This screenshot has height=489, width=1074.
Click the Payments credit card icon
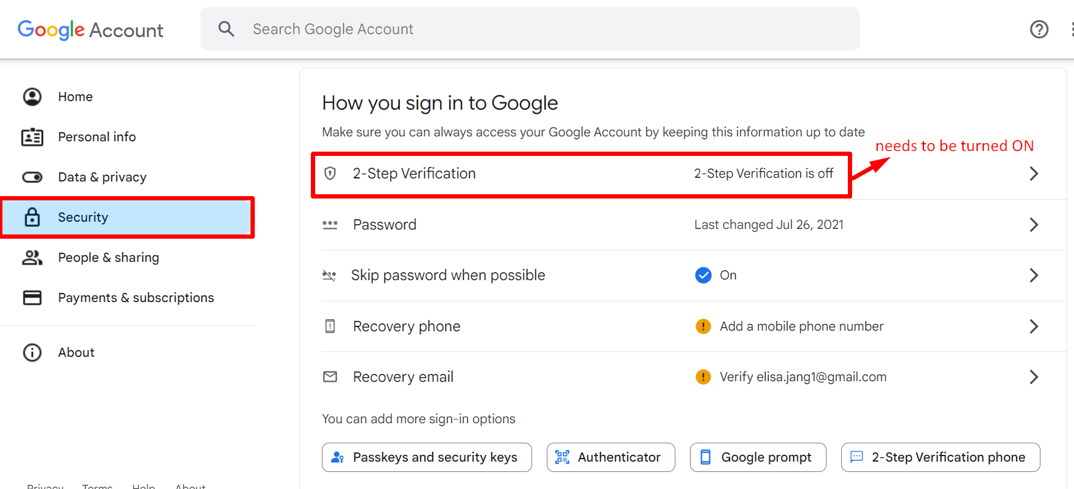(x=32, y=298)
